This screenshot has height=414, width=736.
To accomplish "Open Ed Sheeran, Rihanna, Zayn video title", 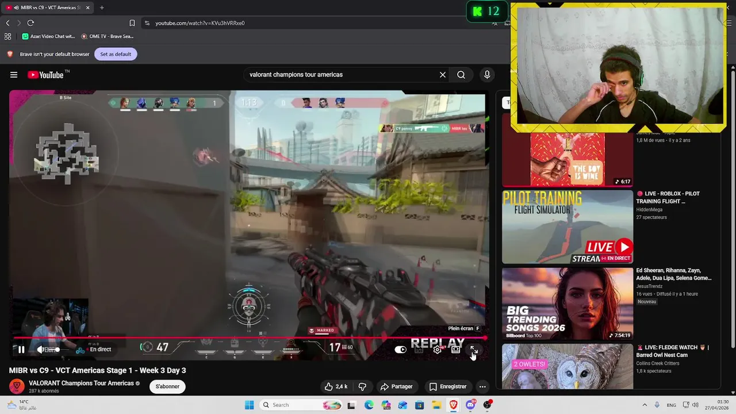I will click(x=674, y=274).
